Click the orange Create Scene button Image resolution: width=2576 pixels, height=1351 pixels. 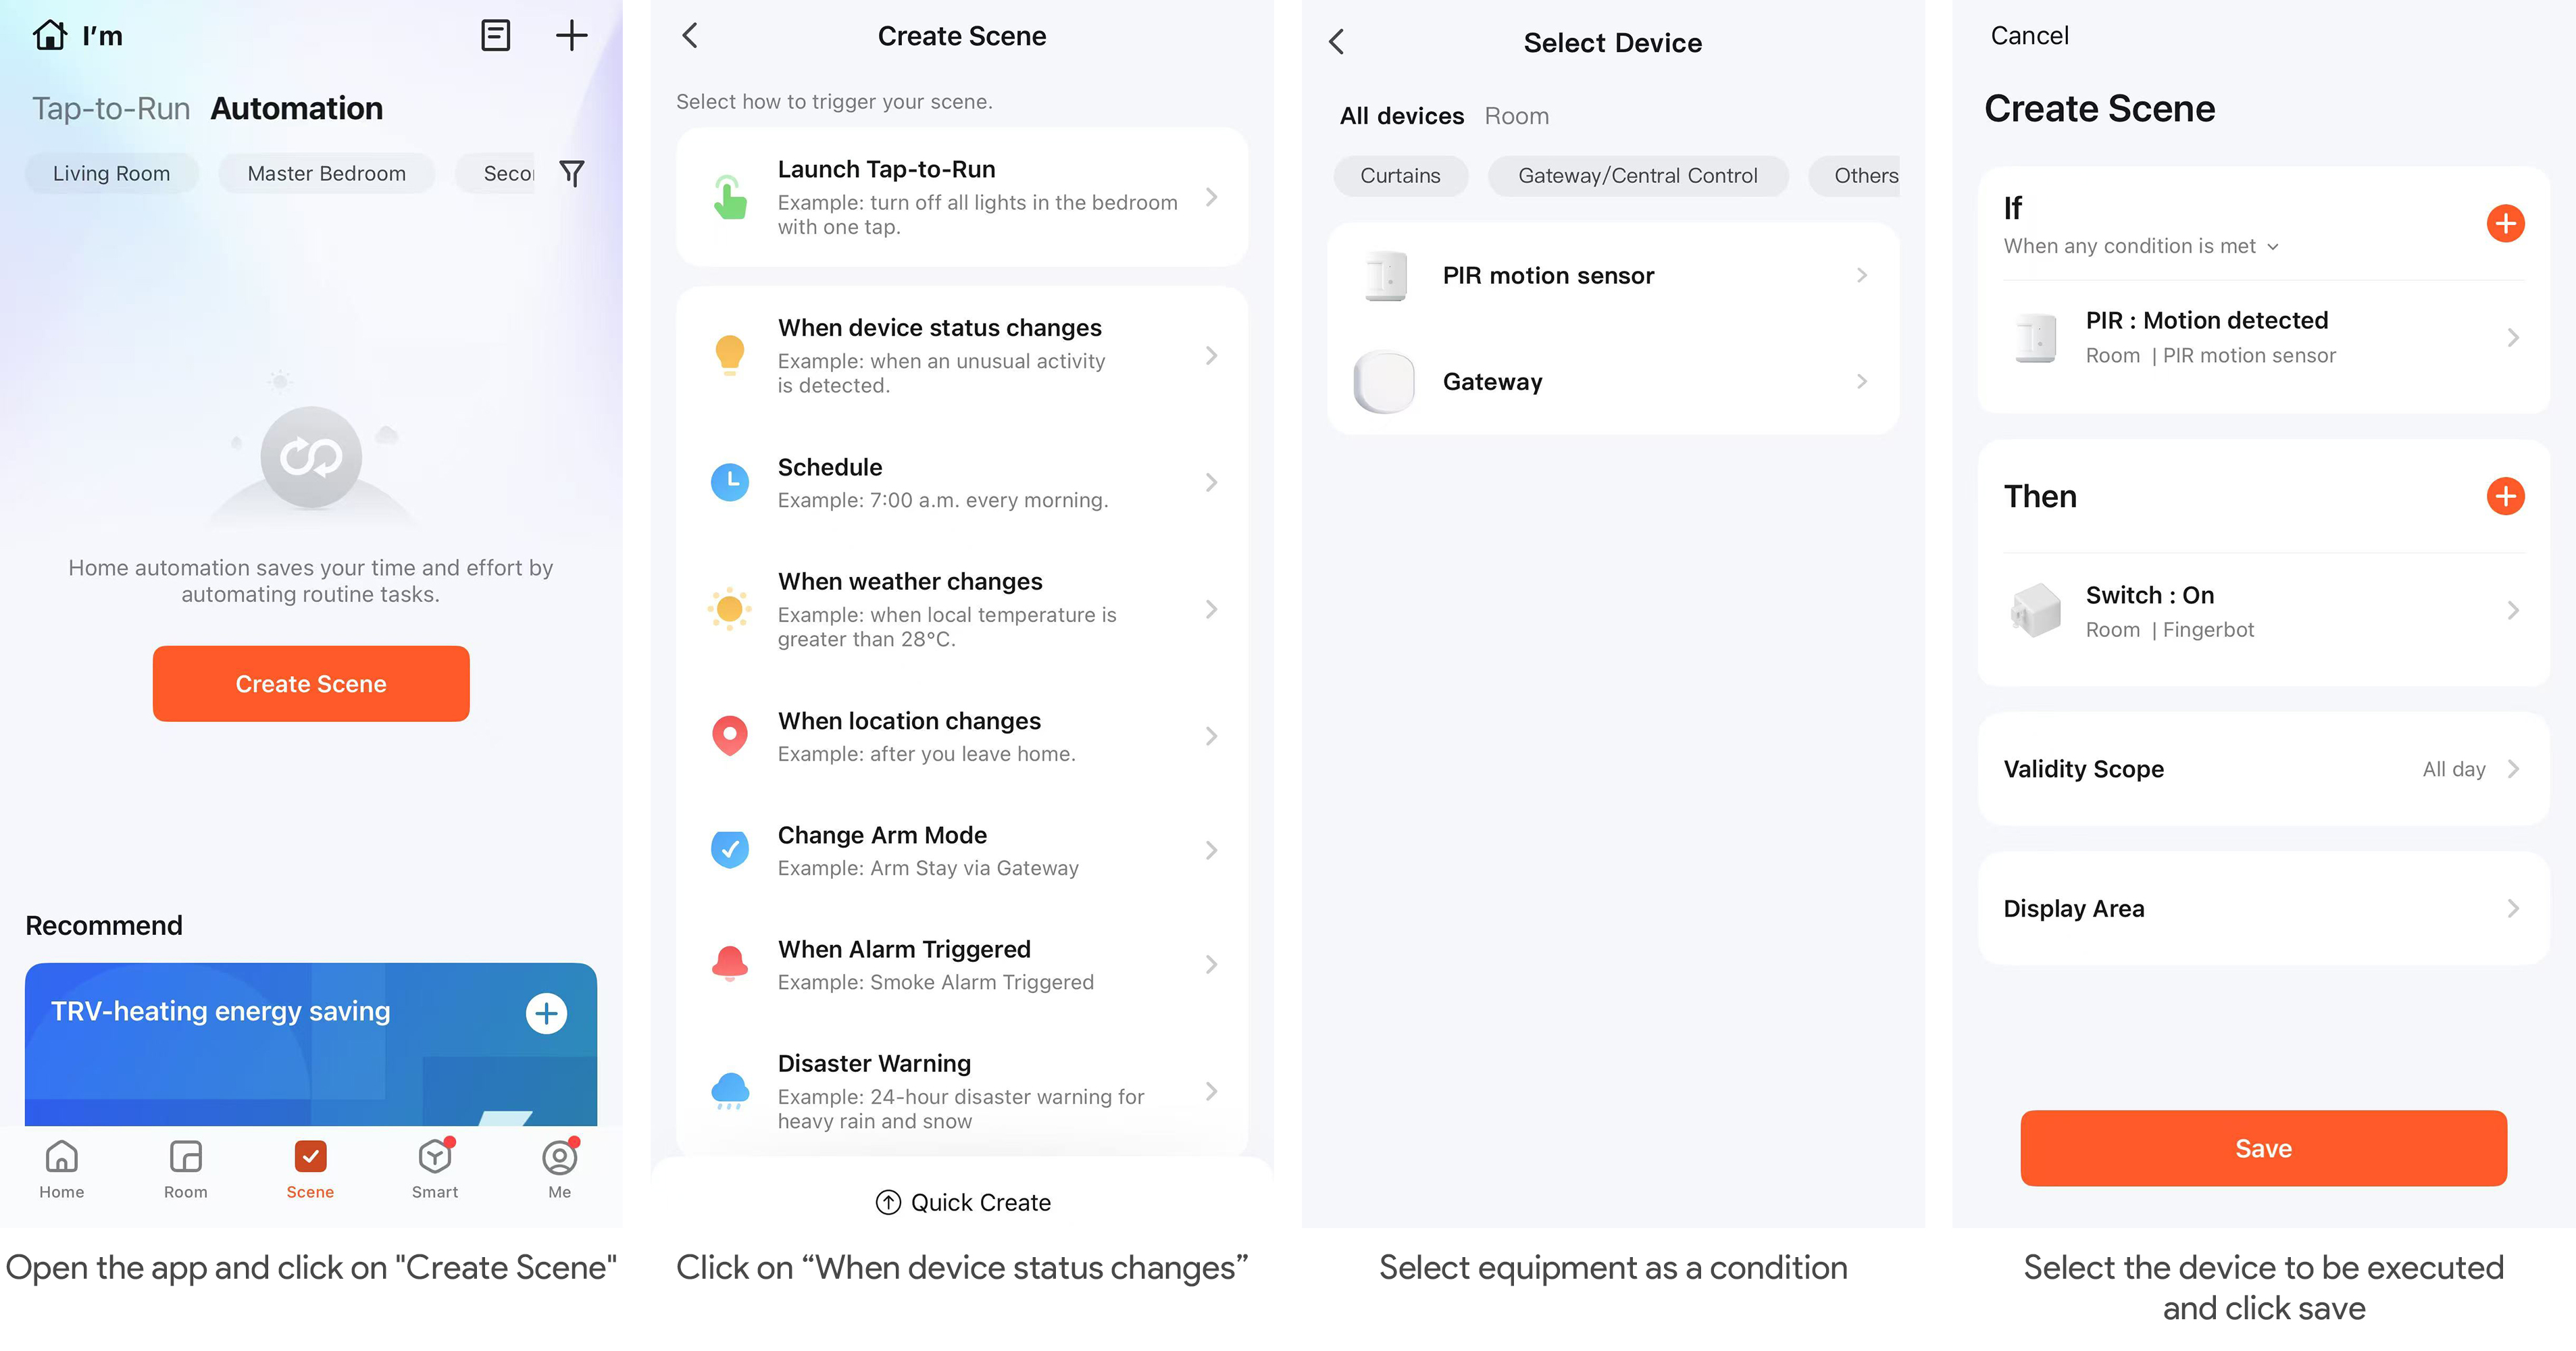[x=311, y=684]
